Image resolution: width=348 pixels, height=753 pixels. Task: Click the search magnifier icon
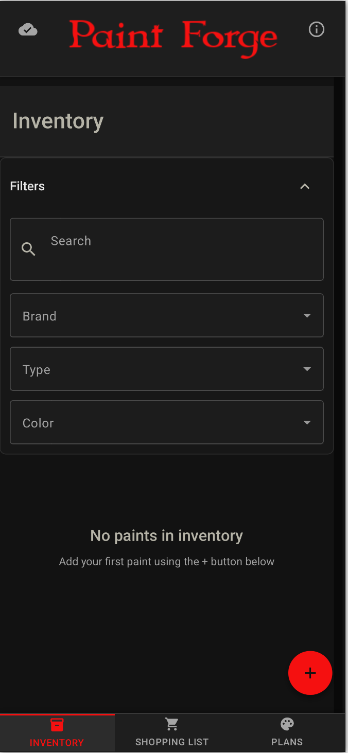28,249
